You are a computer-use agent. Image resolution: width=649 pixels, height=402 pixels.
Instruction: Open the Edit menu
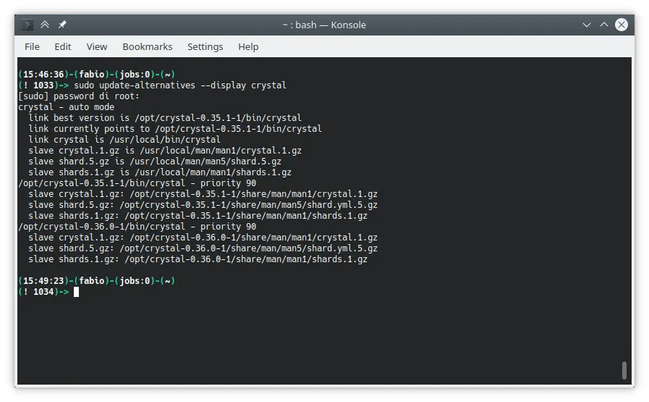[x=63, y=47]
